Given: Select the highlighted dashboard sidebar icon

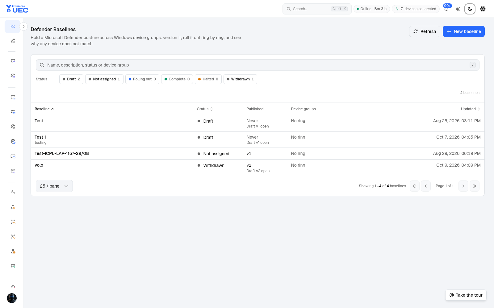Looking at the screenshot, I should point(13,26).
